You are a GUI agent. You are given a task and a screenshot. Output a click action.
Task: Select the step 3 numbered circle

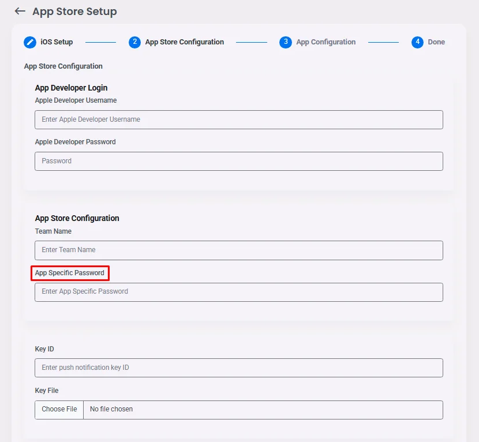click(285, 42)
